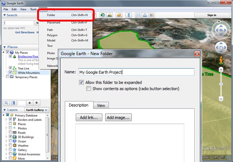233x162 pixels.
Task: Open the File menu
Action: click(x=6, y=9)
